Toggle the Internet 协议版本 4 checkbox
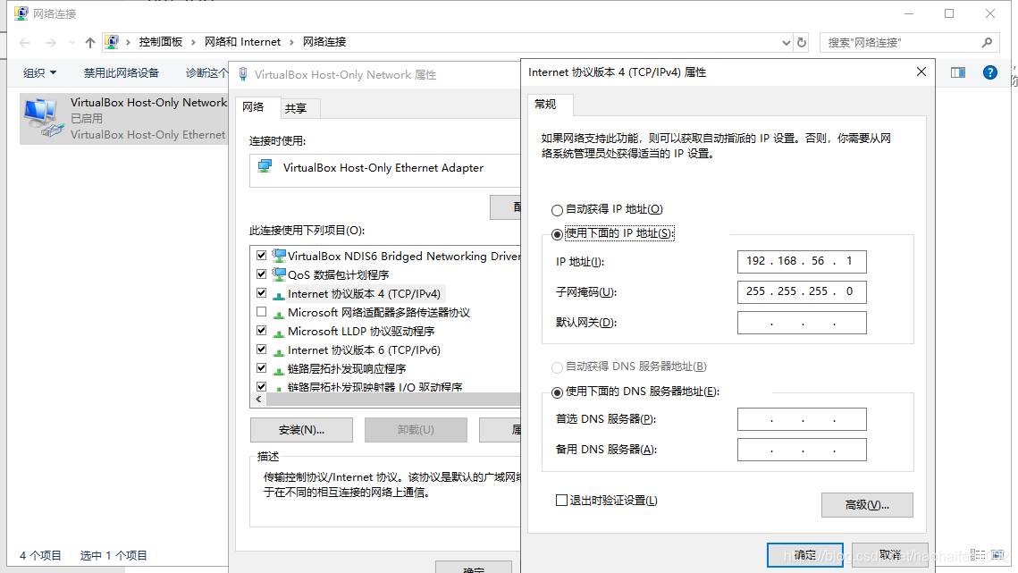1018x573 pixels. [x=262, y=293]
